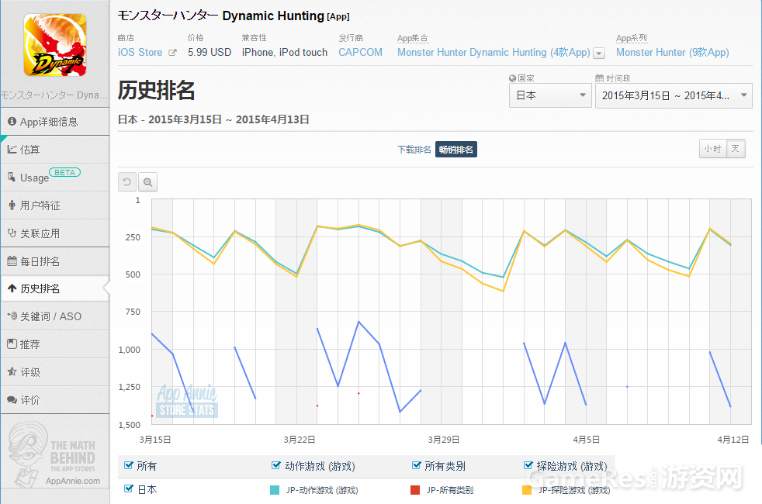Select the 小时 granularity button
Image resolution: width=762 pixels, height=504 pixels.
[713, 149]
